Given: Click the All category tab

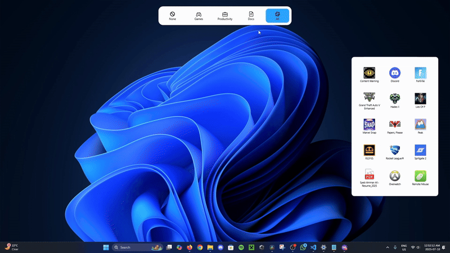Looking at the screenshot, I should (x=277, y=16).
